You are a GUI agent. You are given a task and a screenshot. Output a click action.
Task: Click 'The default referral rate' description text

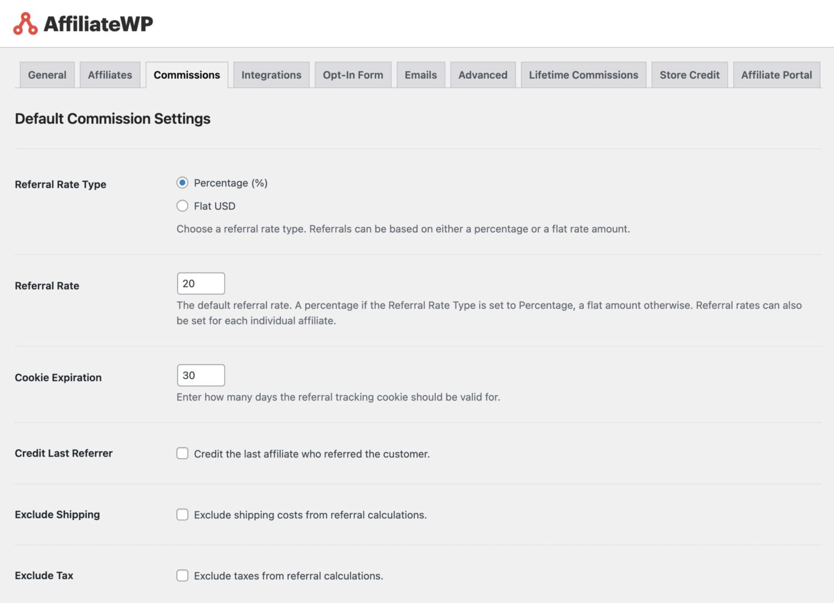tap(489, 313)
